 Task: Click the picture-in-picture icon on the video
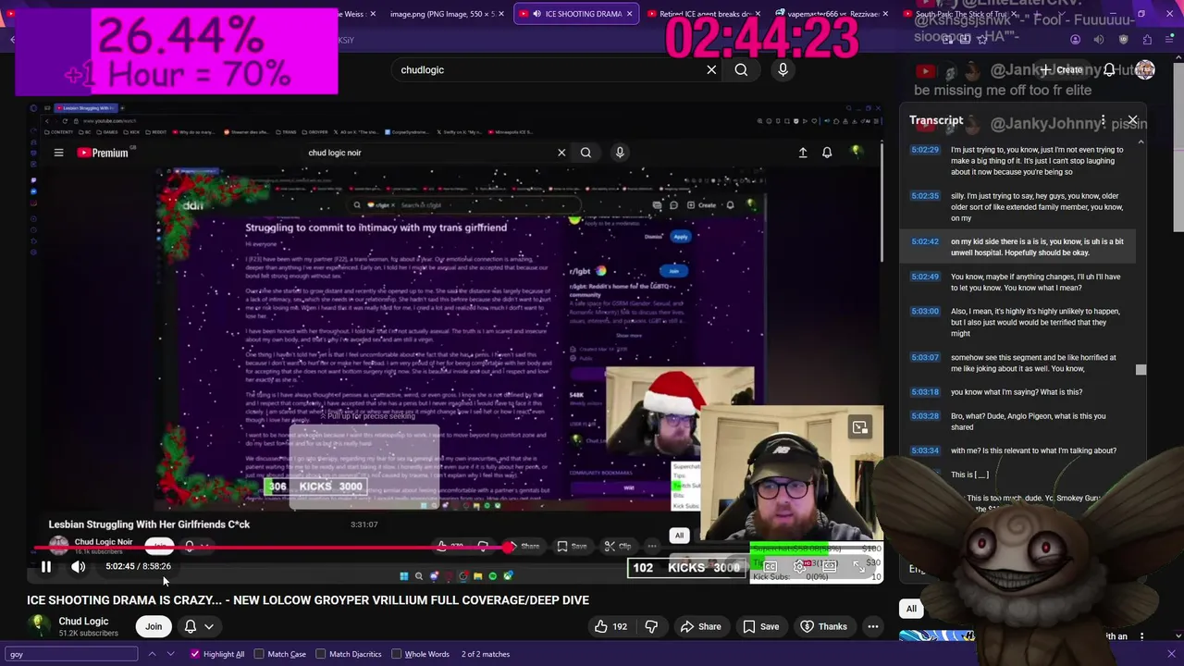click(x=860, y=426)
